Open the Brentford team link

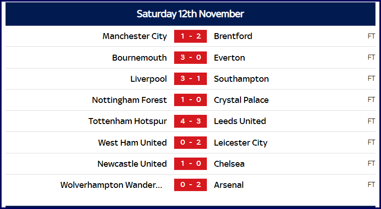point(233,36)
